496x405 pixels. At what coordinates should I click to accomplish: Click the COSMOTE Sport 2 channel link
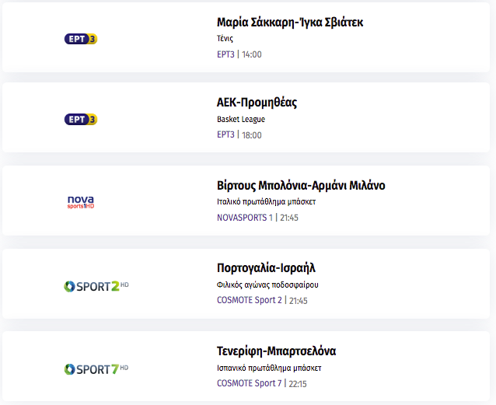click(250, 300)
